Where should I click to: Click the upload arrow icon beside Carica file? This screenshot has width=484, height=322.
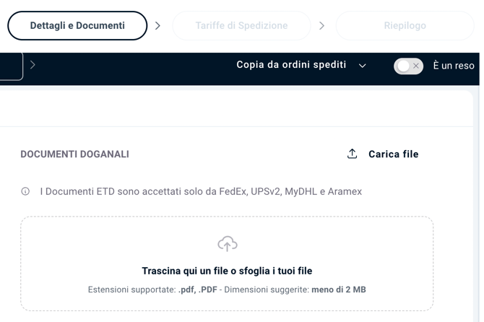tap(353, 154)
